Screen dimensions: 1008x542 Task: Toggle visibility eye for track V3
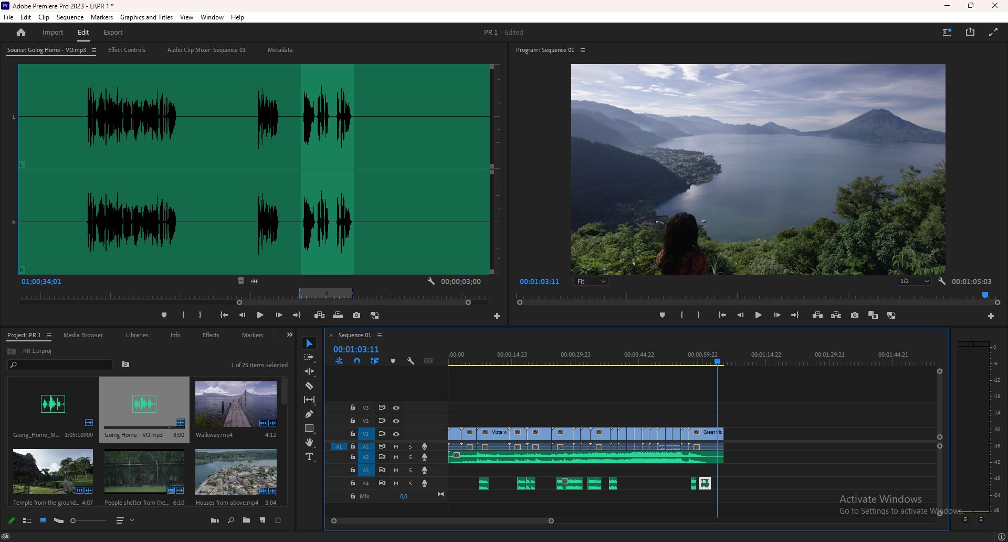point(396,408)
